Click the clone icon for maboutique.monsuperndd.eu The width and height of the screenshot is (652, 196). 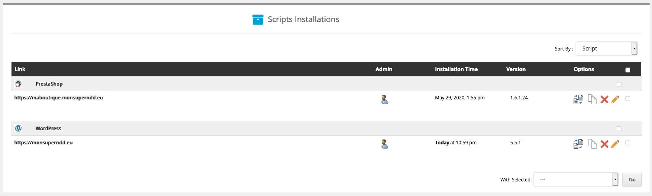(592, 99)
